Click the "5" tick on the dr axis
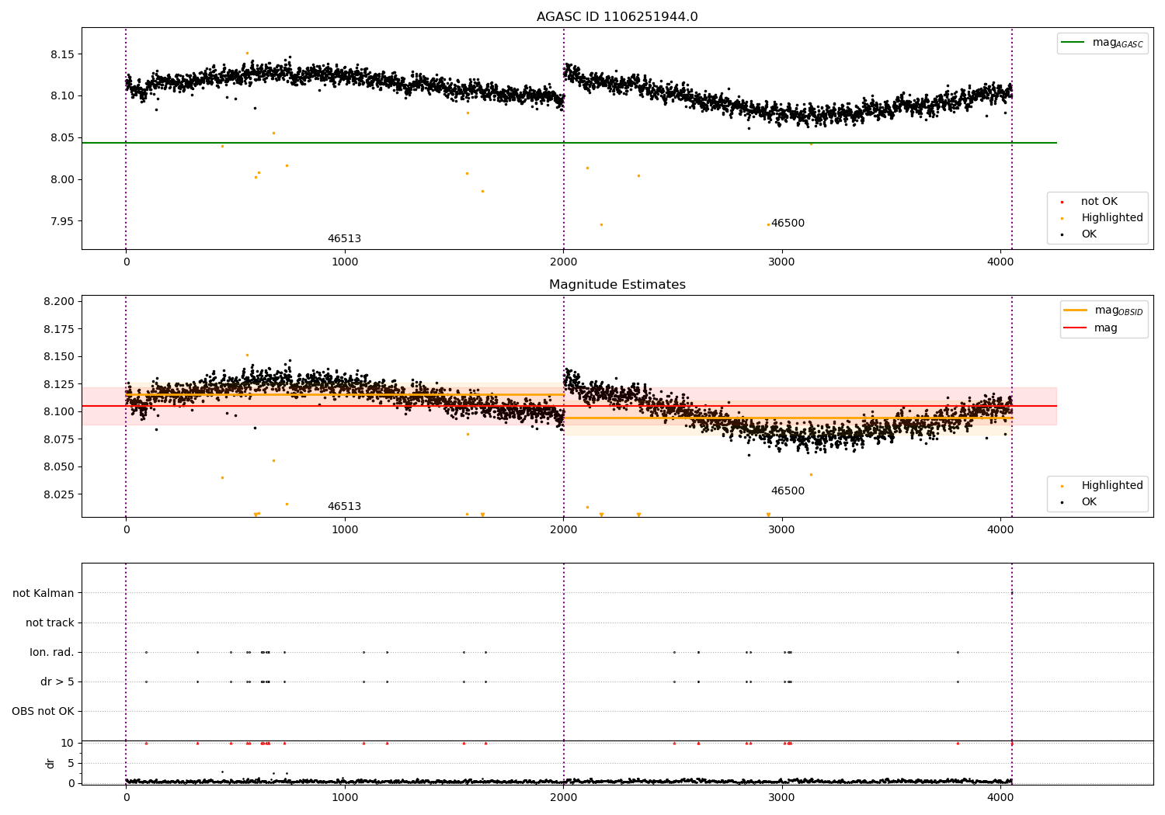Viewport: 1165px width, 815px height. [x=71, y=763]
